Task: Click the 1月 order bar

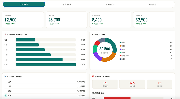Action: pos(26,40)
